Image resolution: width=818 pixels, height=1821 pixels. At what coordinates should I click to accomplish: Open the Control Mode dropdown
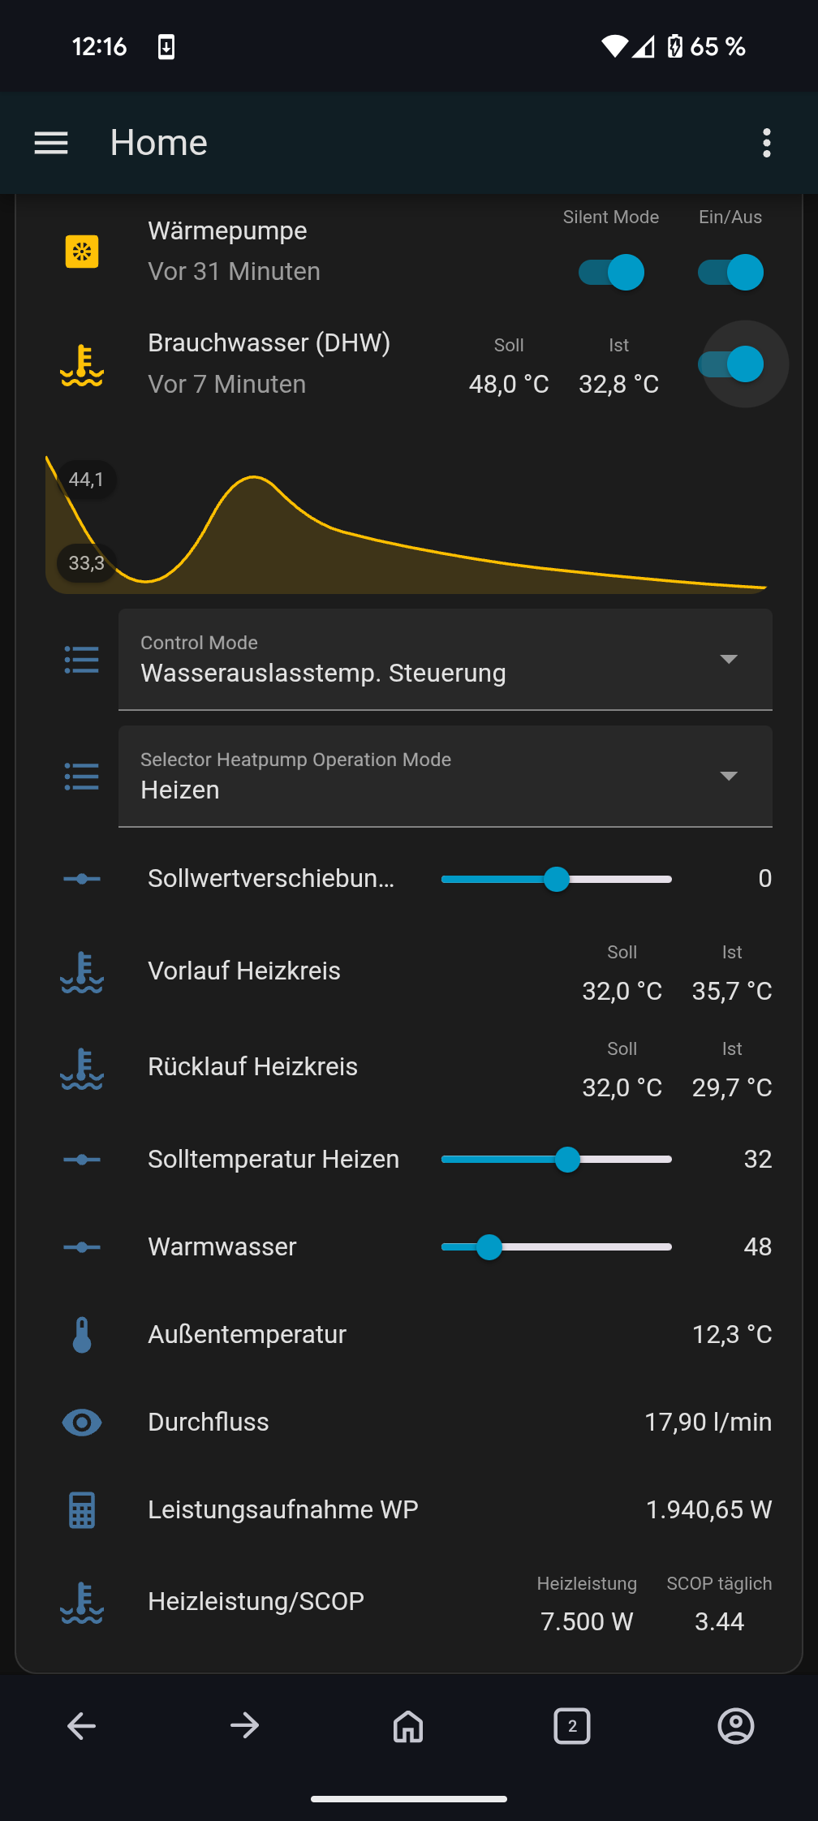445,659
